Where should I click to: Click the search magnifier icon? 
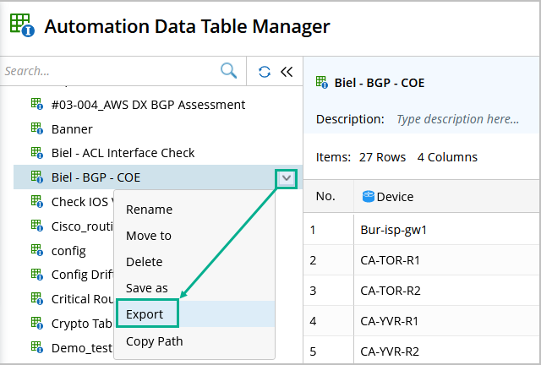228,71
